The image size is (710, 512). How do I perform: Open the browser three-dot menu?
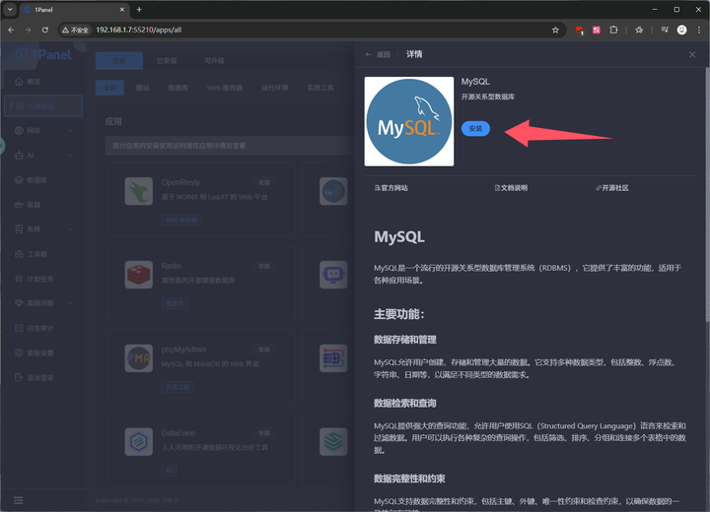pyautogui.click(x=699, y=30)
